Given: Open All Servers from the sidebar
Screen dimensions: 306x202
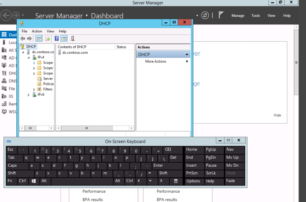Looking at the screenshot, I should pos(9,50).
